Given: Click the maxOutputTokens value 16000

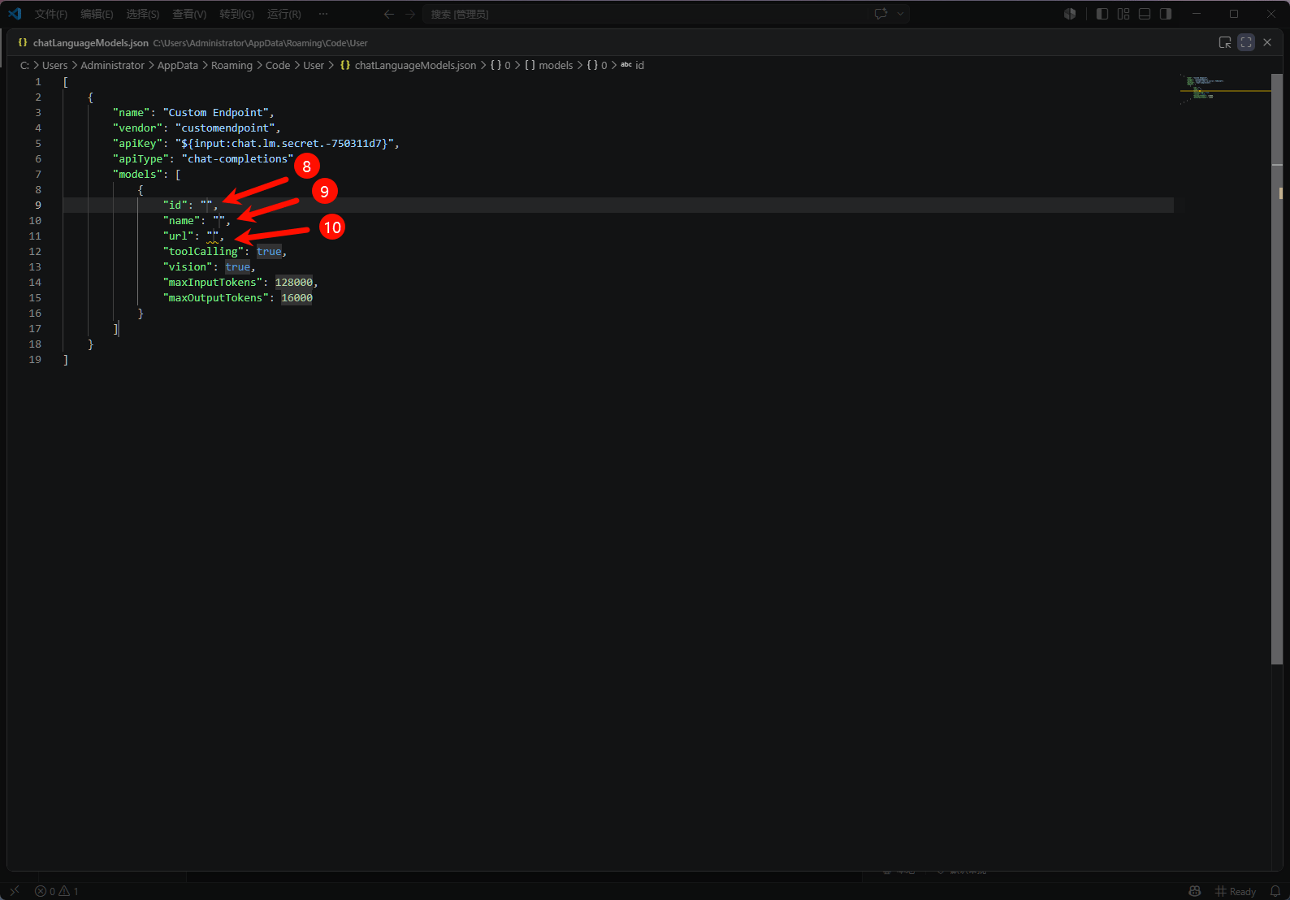Looking at the screenshot, I should click(x=297, y=297).
